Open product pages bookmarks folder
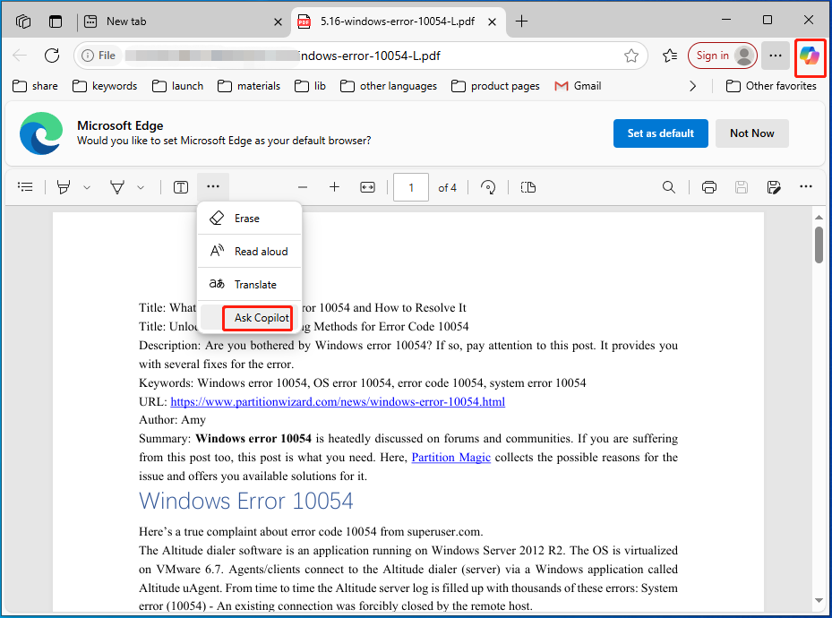832x618 pixels. coord(495,86)
